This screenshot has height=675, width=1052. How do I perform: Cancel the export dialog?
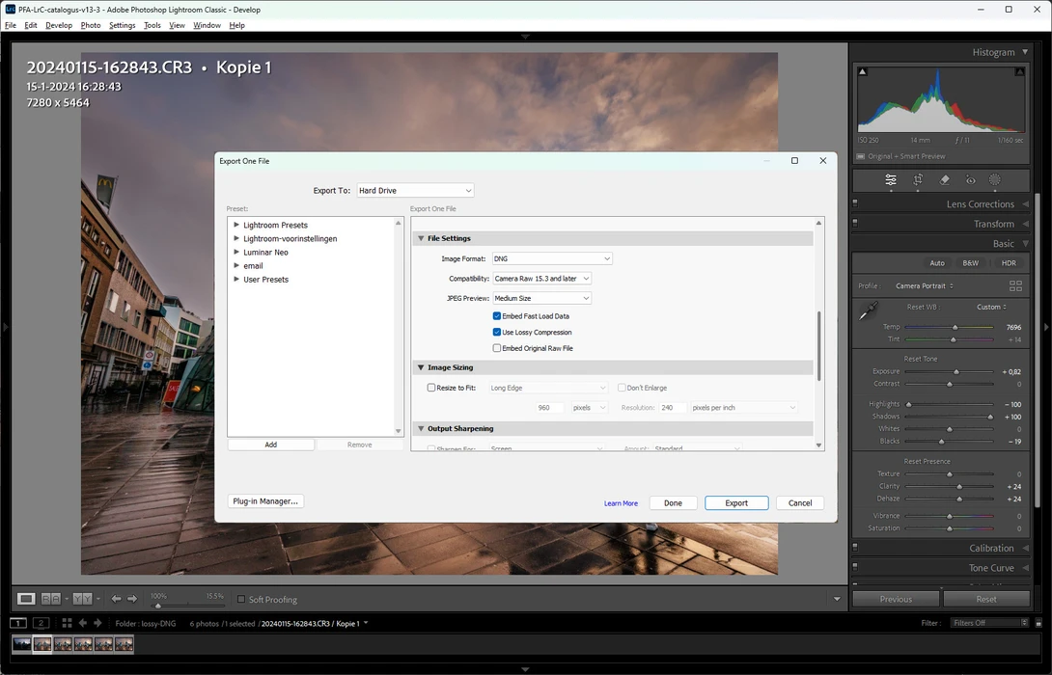pyautogui.click(x=800, y=502)
